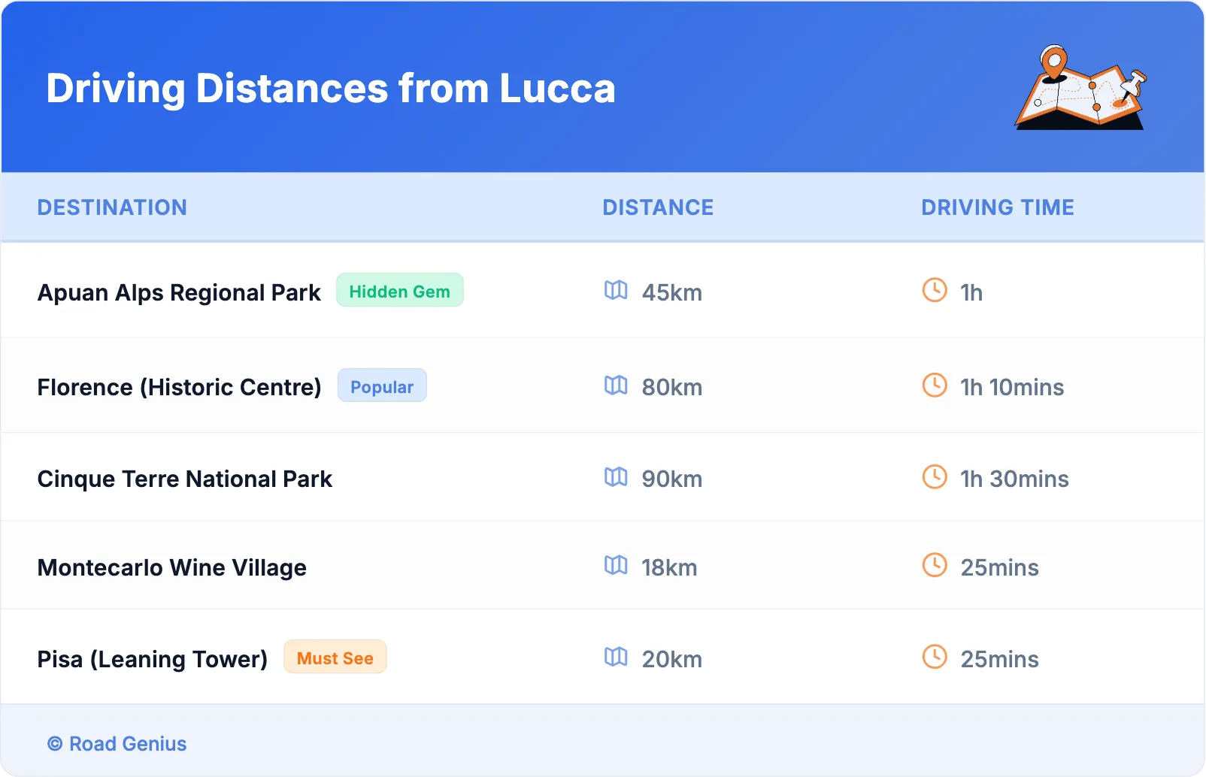Click 25mins in the Montecarlo Wine Village row
This screenshot has height=777, width=1206.
(x=1000, y=567)
